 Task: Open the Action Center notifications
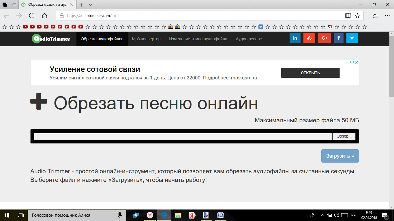[x=385, y=215]
